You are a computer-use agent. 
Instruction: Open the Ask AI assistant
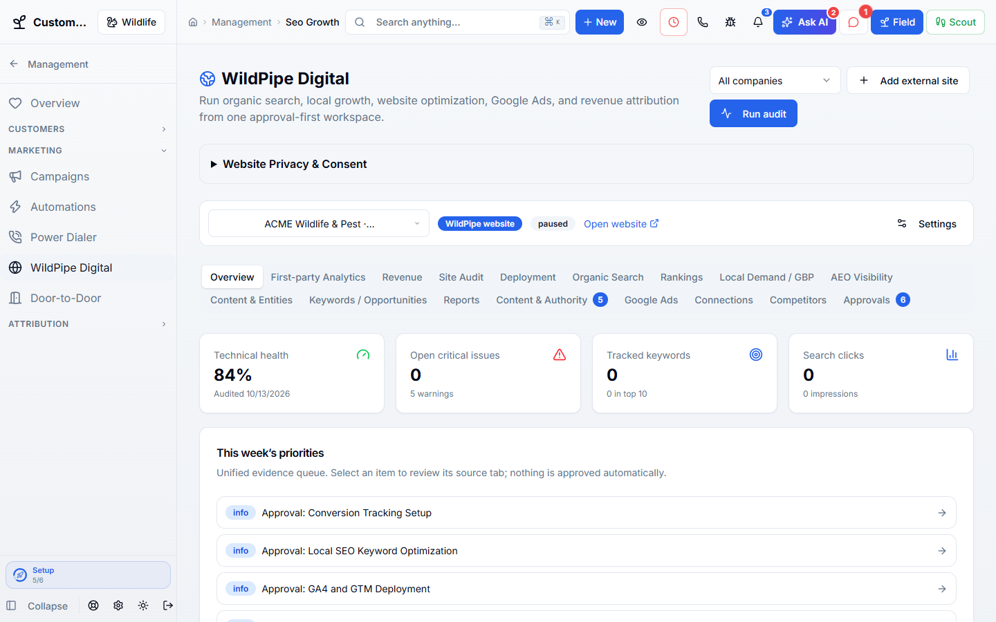coord(804,22)
